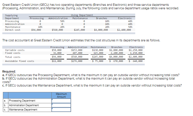
Task: Click Electronic fixed cost 1,150,000
Action: [136, 53]
